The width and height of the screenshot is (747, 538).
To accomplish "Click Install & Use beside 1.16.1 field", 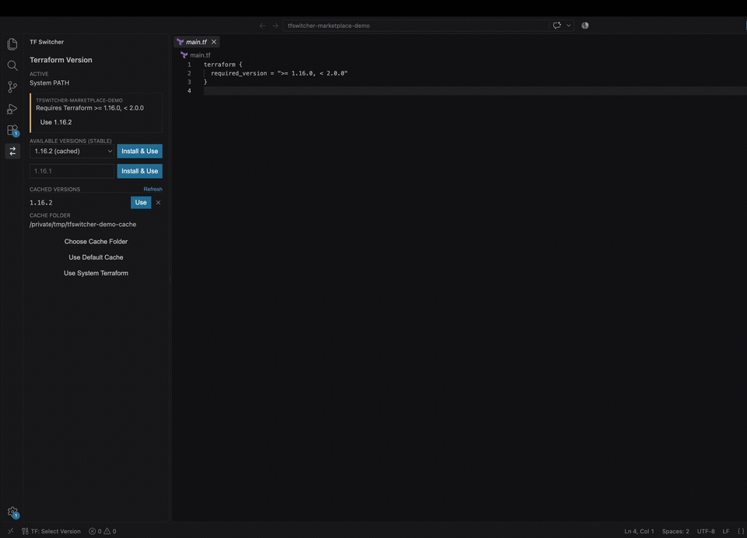I will point(139,171).
